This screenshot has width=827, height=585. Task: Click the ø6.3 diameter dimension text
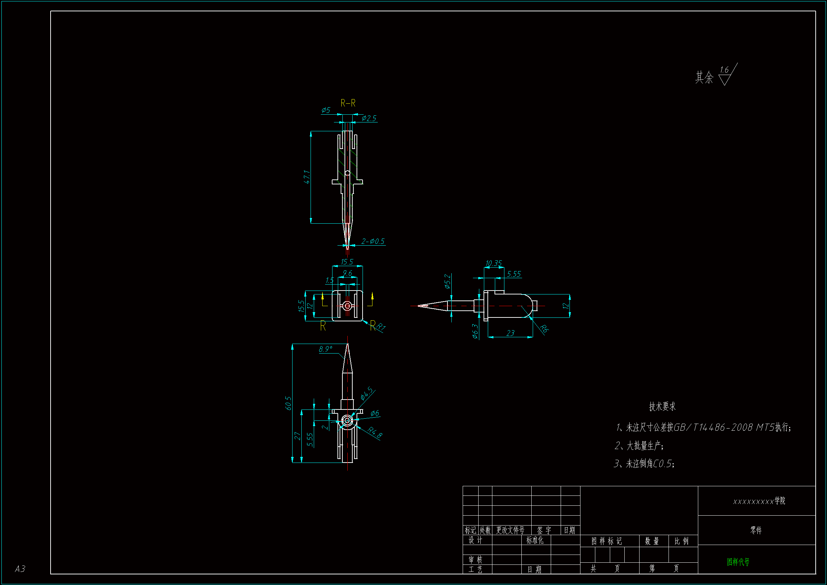click(475, 331)
